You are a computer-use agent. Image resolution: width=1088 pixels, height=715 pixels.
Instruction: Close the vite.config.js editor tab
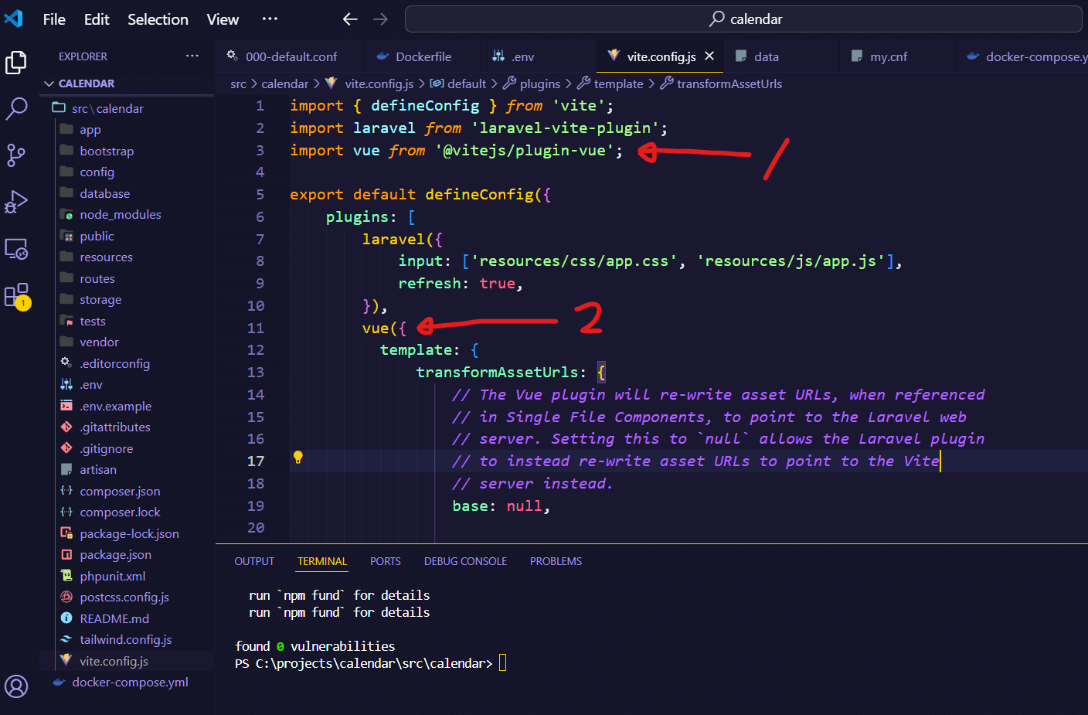tap(709, 56)
